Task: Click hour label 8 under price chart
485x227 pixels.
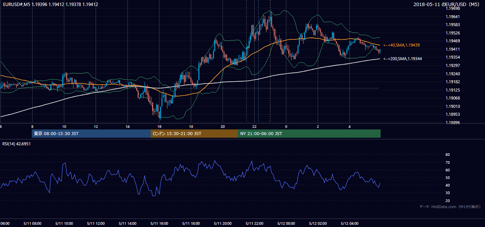Action: point(32,126)
